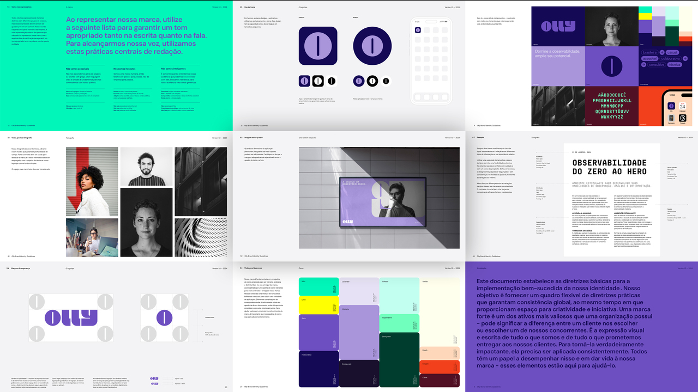Pick the Dark green color swatch

[x=400, y=360]
